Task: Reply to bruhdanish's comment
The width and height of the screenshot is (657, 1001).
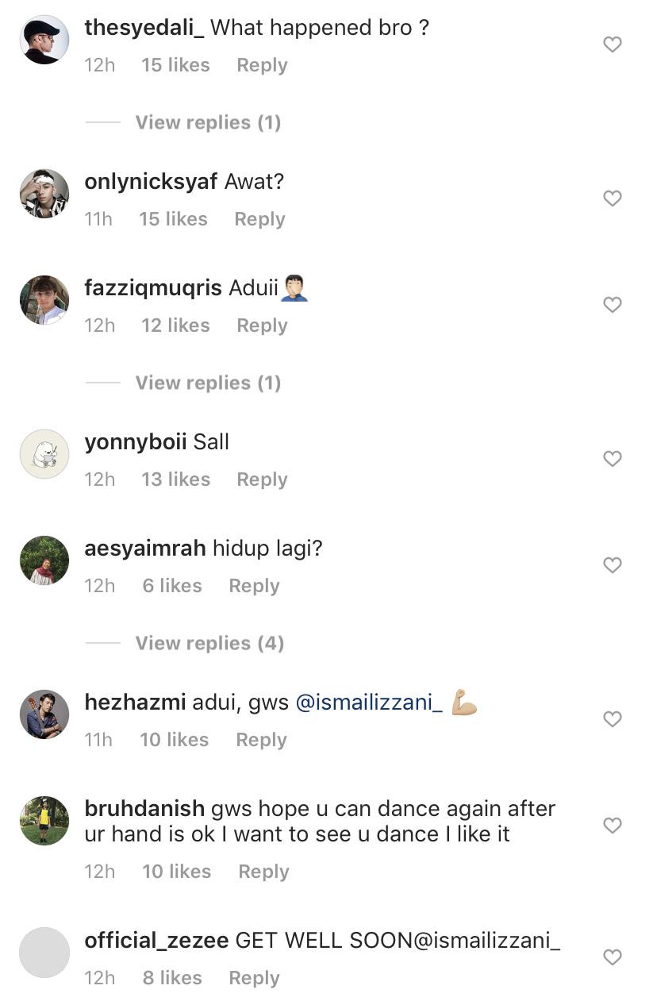Action: coord(263,872)
